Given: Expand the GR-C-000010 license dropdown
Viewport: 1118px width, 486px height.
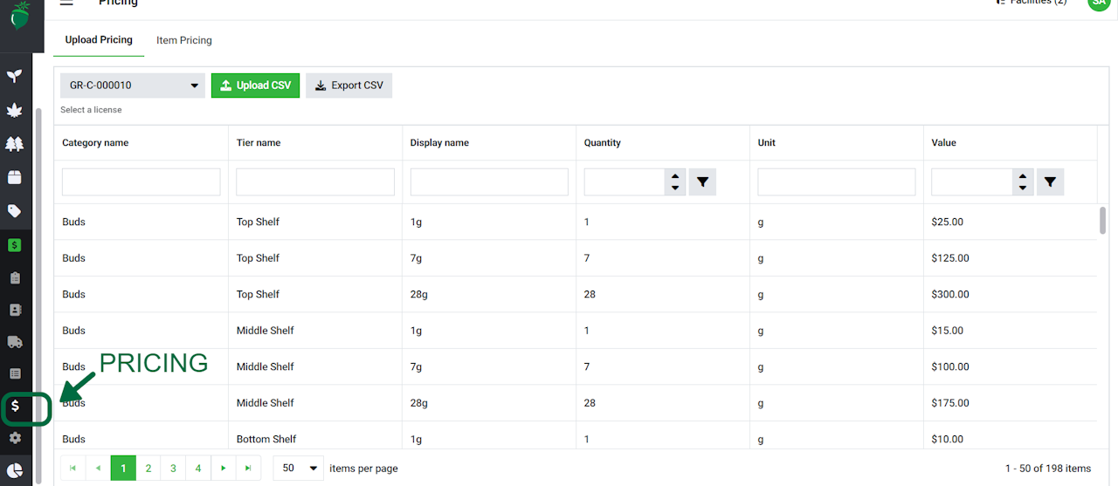Looking at the screenshot, I should (133, 86).
